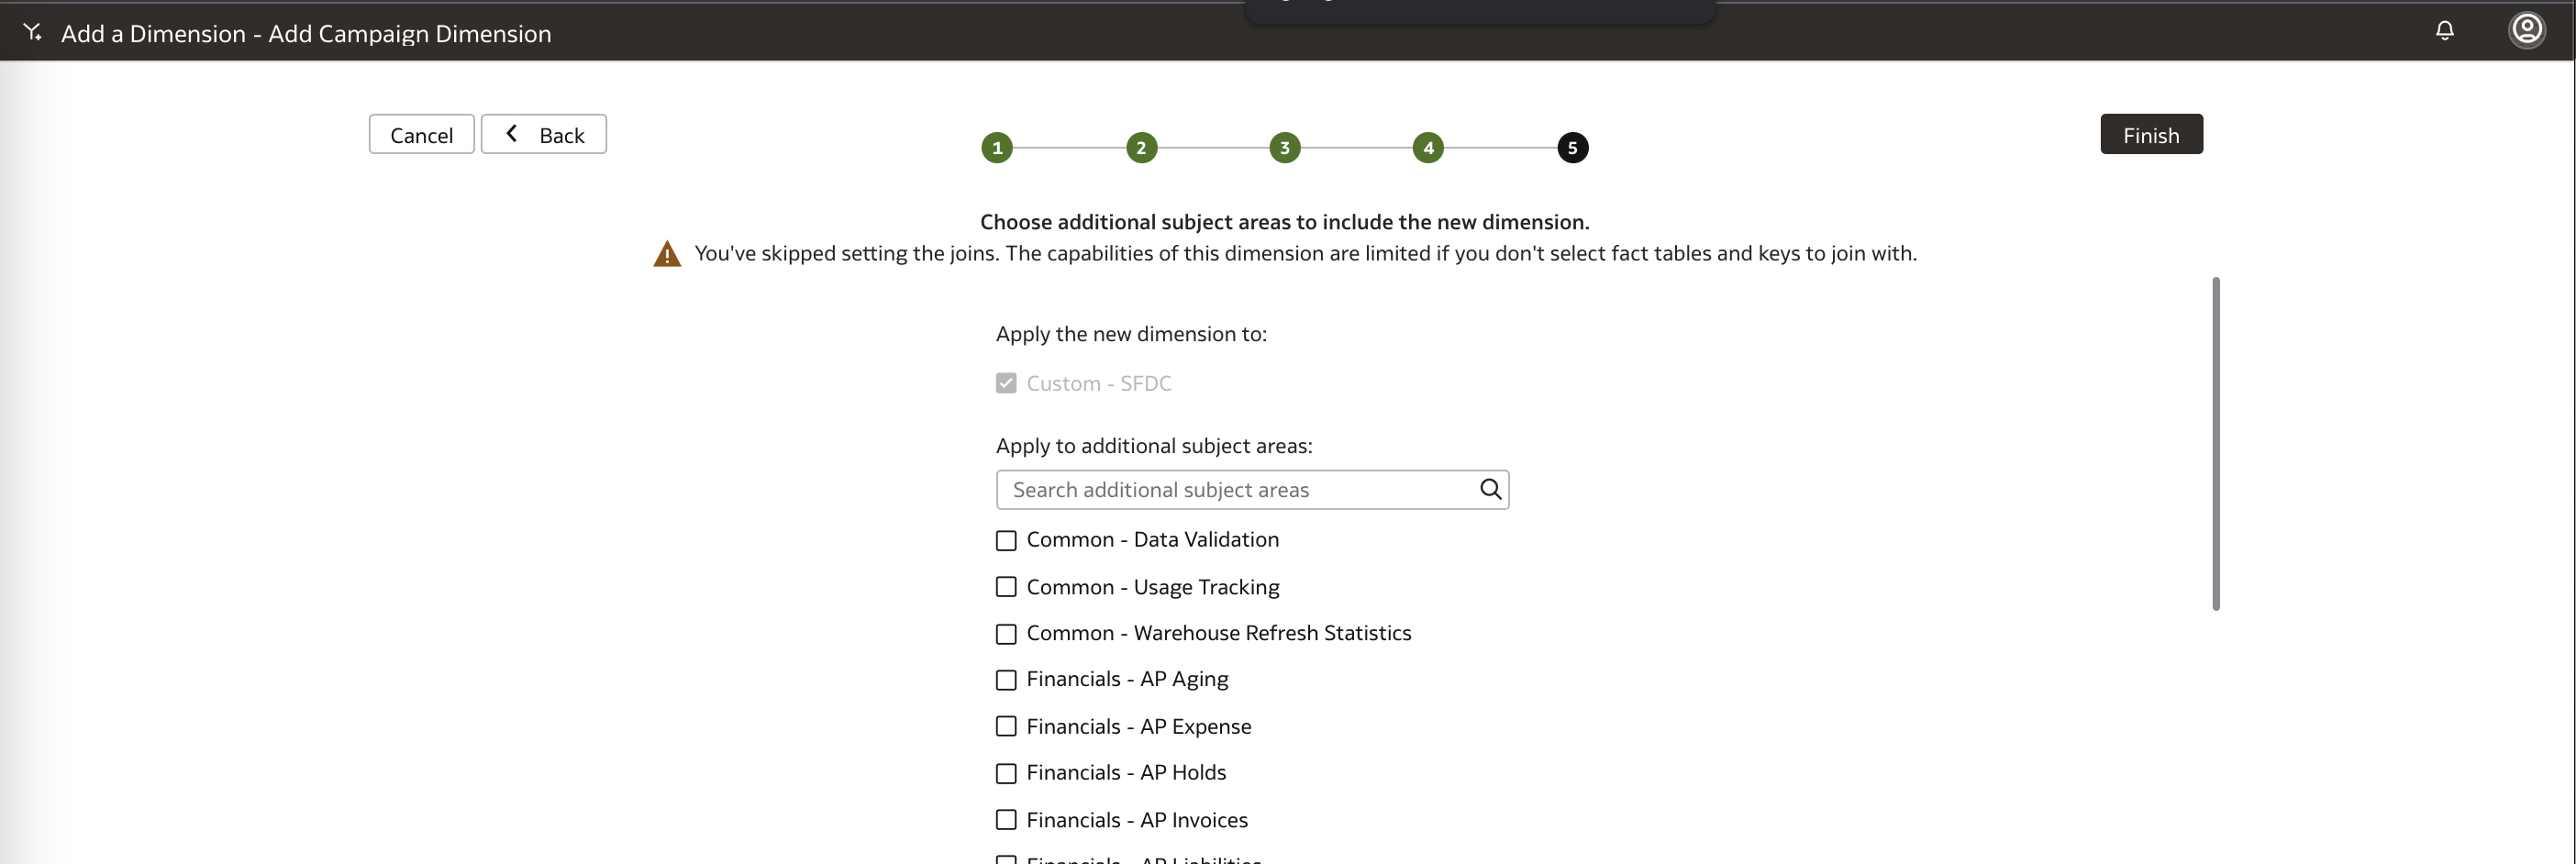The width and height of the screenshot is (2576, 864).
Task: Check the Financials - AP Holds box
Action: (1006, 773)
